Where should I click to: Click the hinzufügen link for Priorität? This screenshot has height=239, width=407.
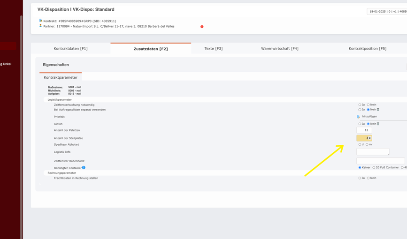point(369,117)
